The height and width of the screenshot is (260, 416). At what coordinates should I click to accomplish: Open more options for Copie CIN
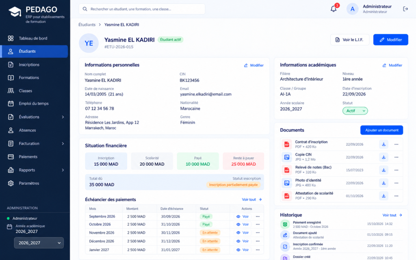396,157
